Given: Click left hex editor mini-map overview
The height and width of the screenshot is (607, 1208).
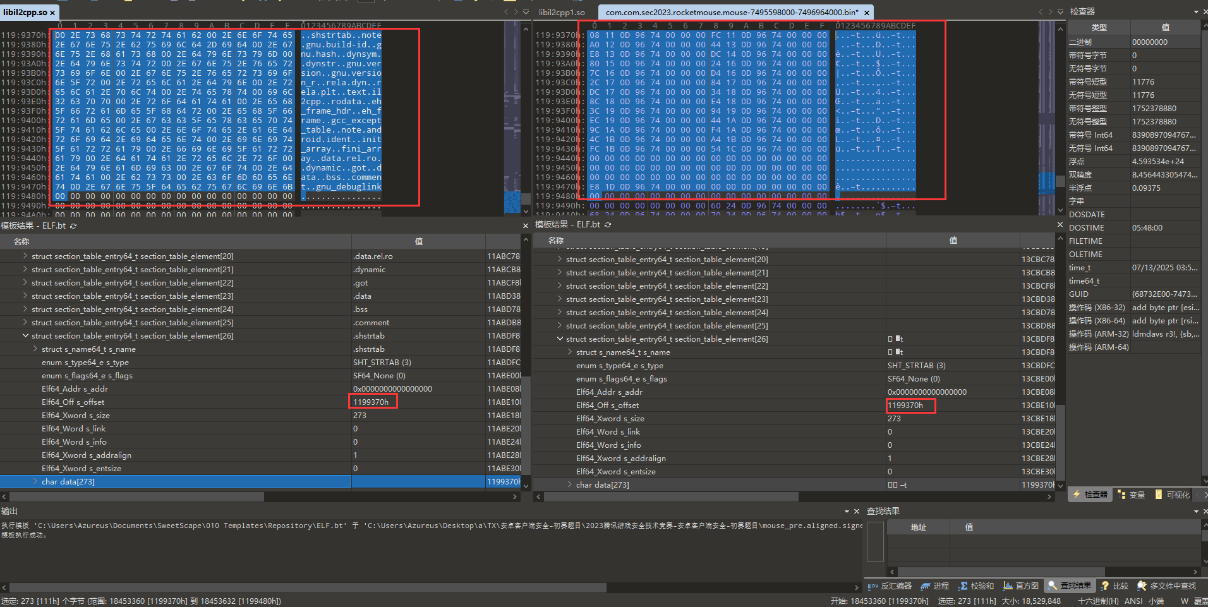Looking at the screenshot, I should coord(512,117).
